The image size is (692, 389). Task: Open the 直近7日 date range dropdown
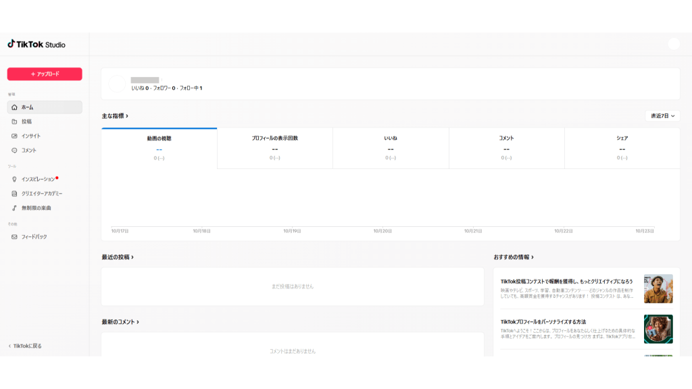[x=662, y=116]
